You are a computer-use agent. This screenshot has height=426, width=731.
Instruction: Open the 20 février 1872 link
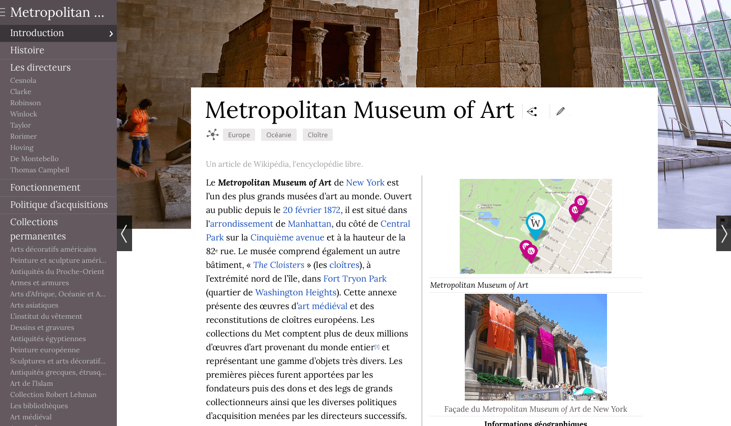[311, 210]
